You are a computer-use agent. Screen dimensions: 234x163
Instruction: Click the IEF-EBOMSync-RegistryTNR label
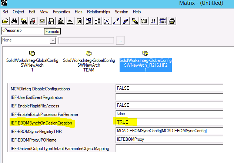[36, 132]
